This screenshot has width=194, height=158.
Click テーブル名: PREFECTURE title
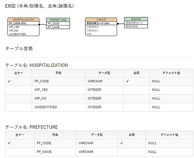[x=31, y=127]
